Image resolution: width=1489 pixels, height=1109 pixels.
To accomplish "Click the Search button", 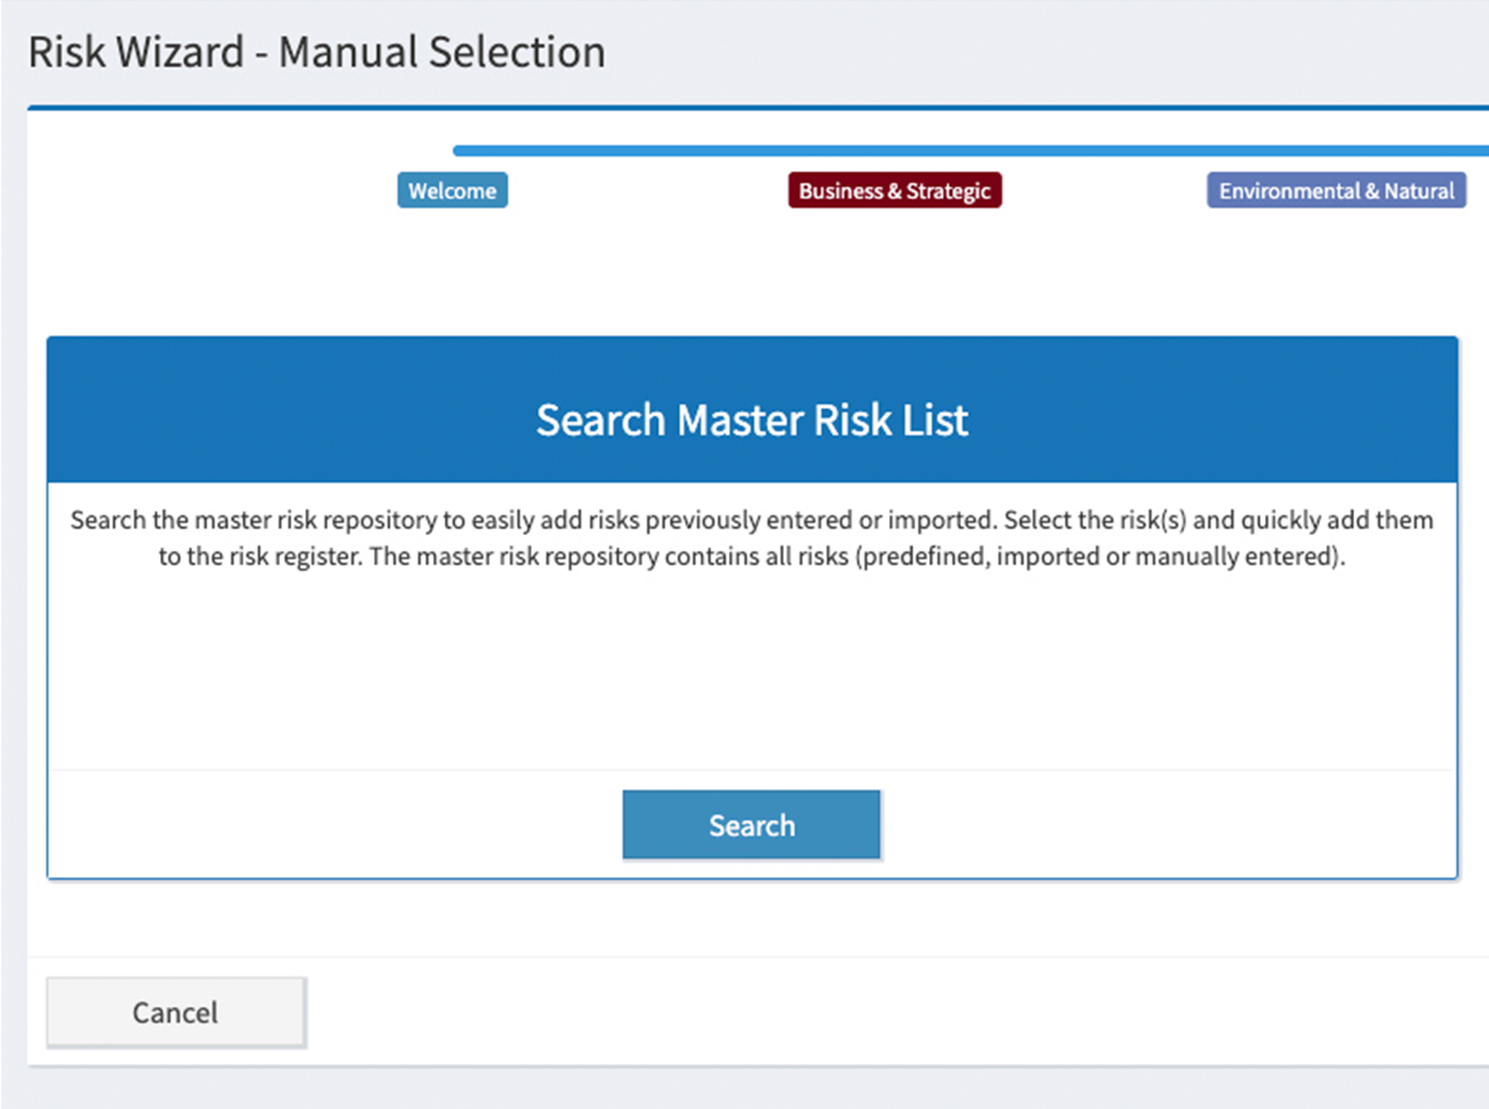I will coord(751,824).
